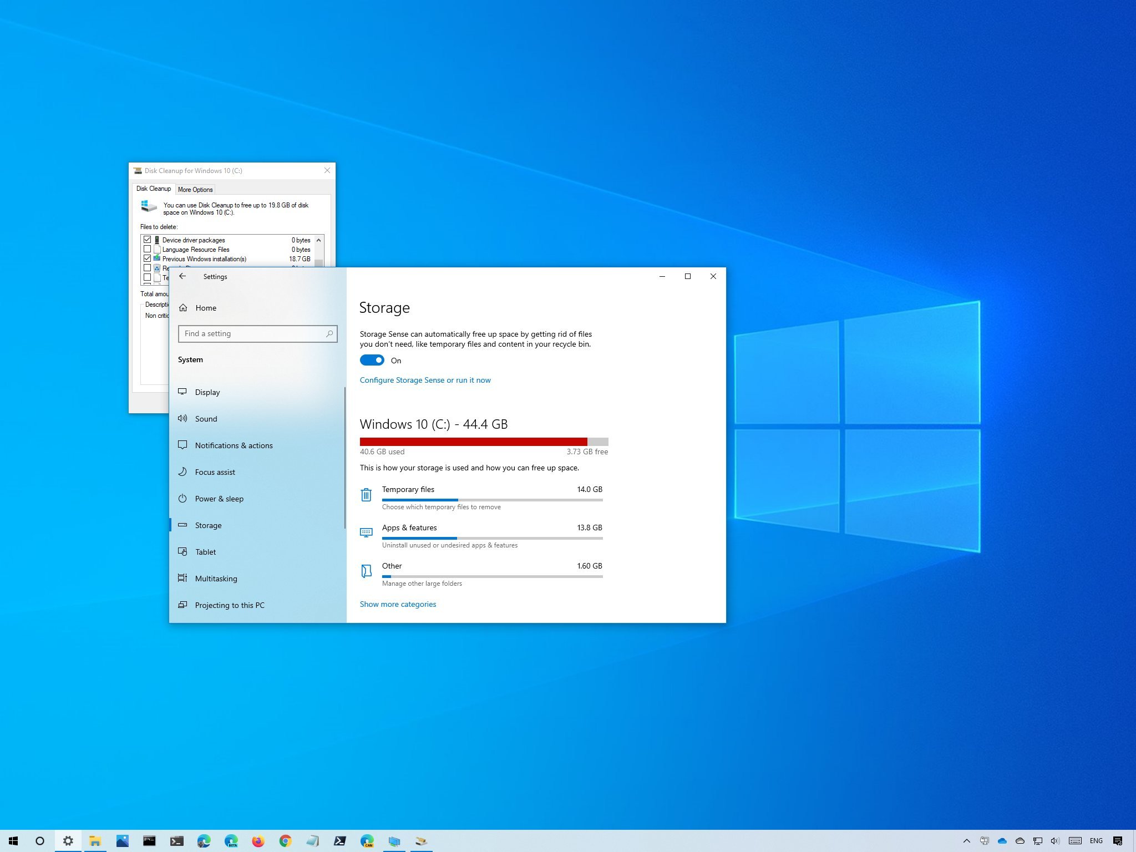Check Language Resource Files in Disk Cleanup
The width and height of the screenshot is (1136, 852).
tap(147, 249)
